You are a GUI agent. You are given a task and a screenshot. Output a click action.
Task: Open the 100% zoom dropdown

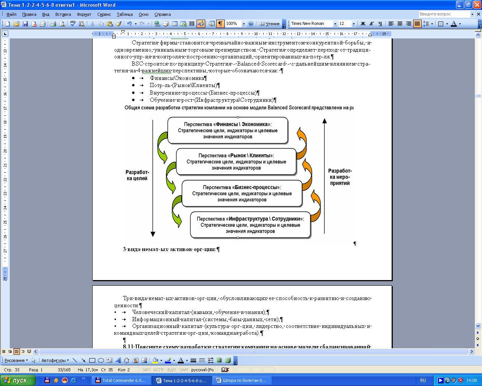[244, 24]
